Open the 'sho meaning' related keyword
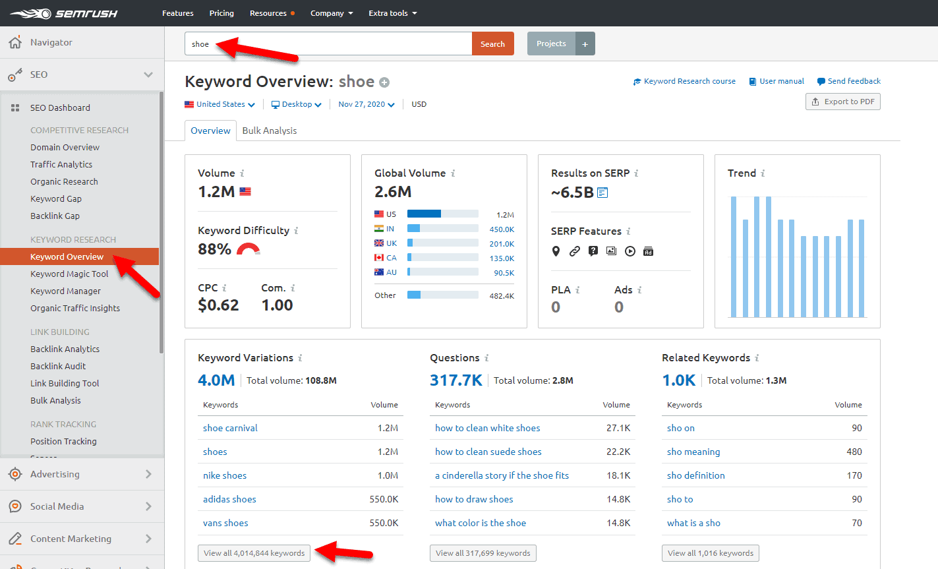 point(693,452)
